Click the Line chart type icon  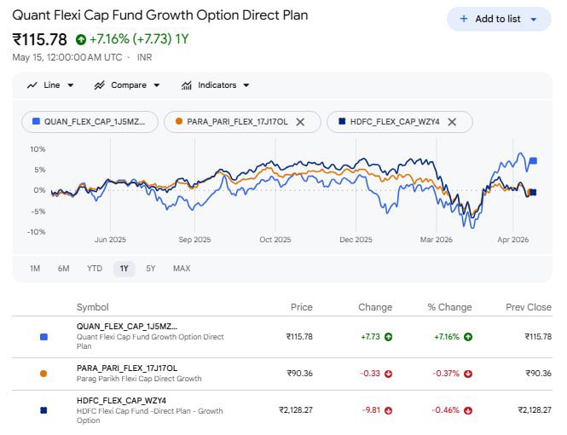(x=32, y=85)
